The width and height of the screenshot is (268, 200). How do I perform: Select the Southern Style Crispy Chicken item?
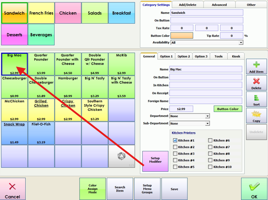tap(95, 110)
